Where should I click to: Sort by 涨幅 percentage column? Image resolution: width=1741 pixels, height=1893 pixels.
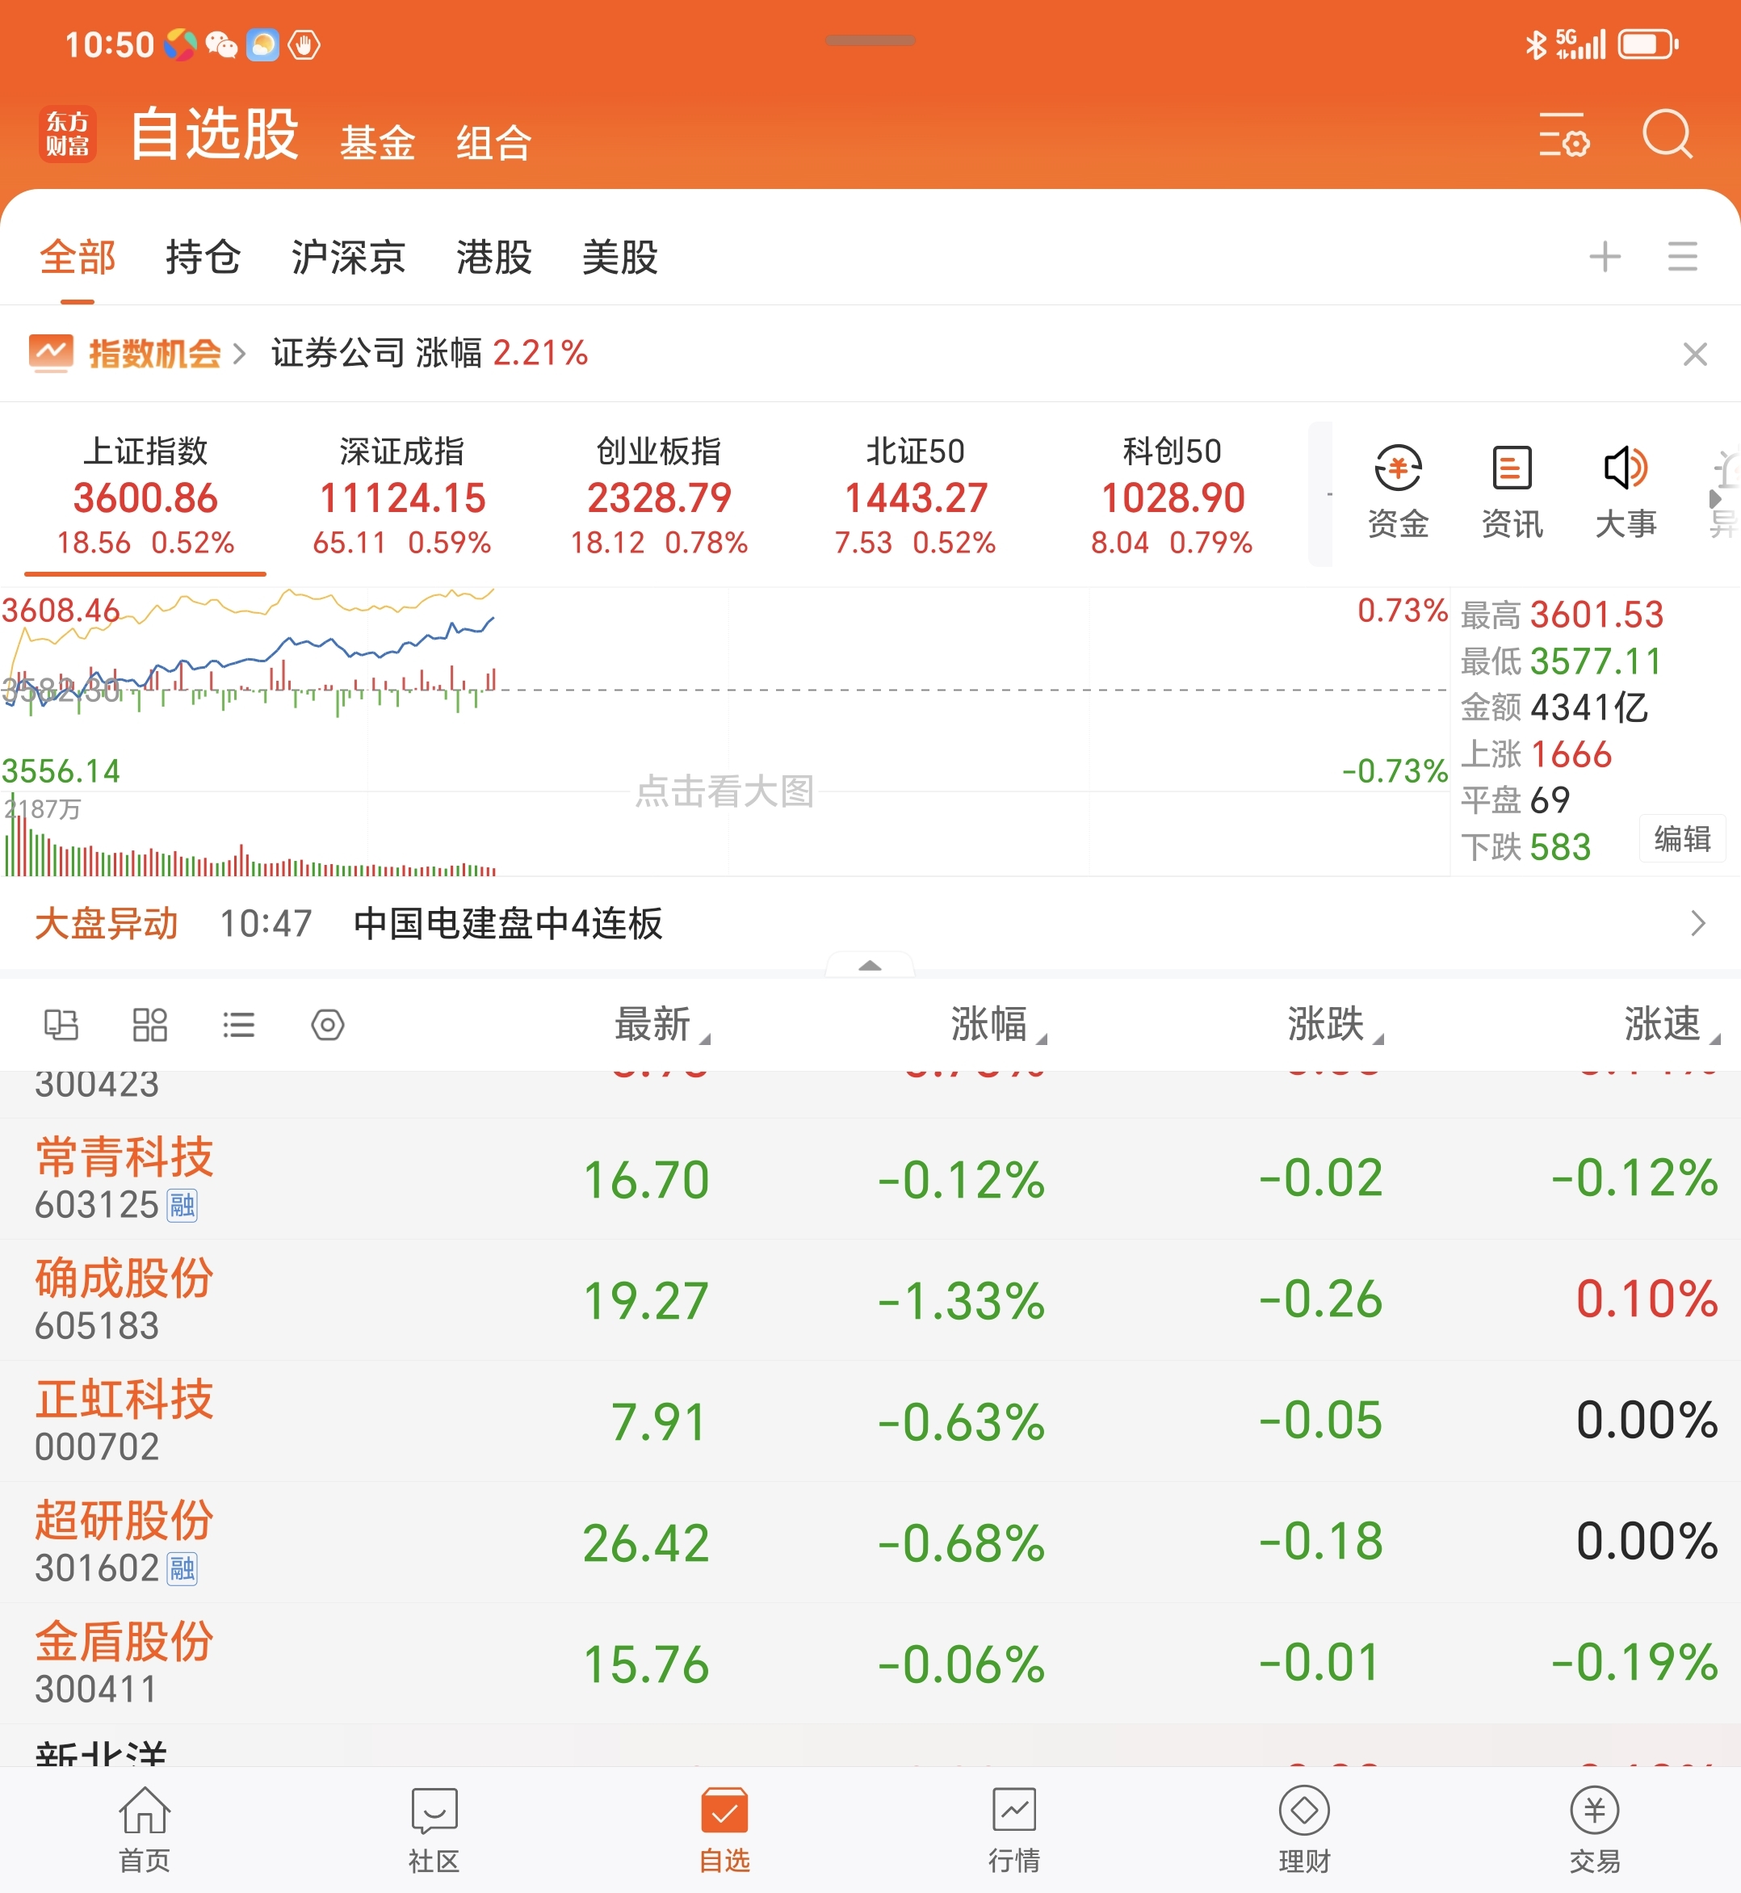tap(998, 1023)
